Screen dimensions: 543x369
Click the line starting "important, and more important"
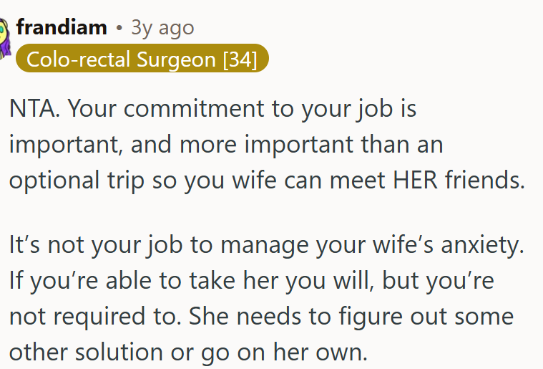pyautogui.click(x=225, y=145)
